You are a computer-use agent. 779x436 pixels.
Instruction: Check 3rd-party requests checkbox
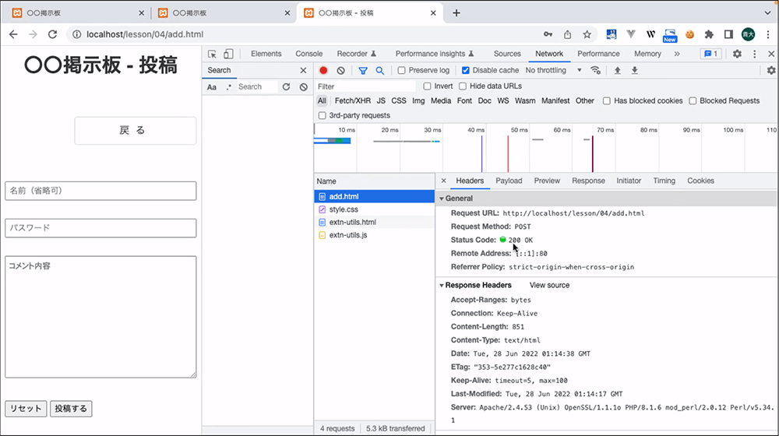point(322,115)
